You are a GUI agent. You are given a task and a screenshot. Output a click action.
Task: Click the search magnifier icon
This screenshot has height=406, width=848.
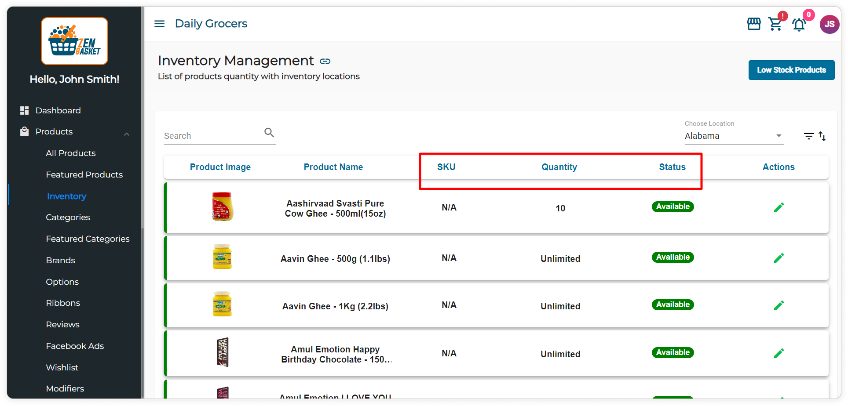point(269,132)
